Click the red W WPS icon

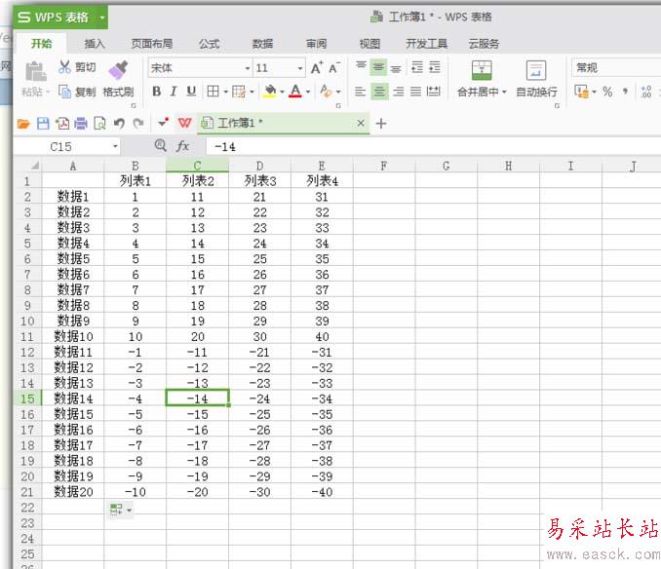(184, 123)
